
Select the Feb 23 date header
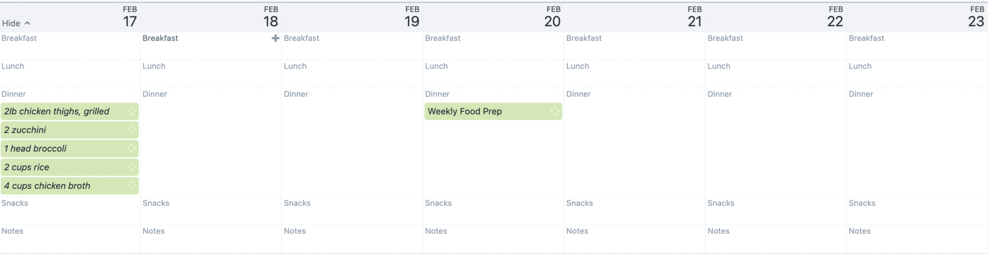tap(976, 17)
